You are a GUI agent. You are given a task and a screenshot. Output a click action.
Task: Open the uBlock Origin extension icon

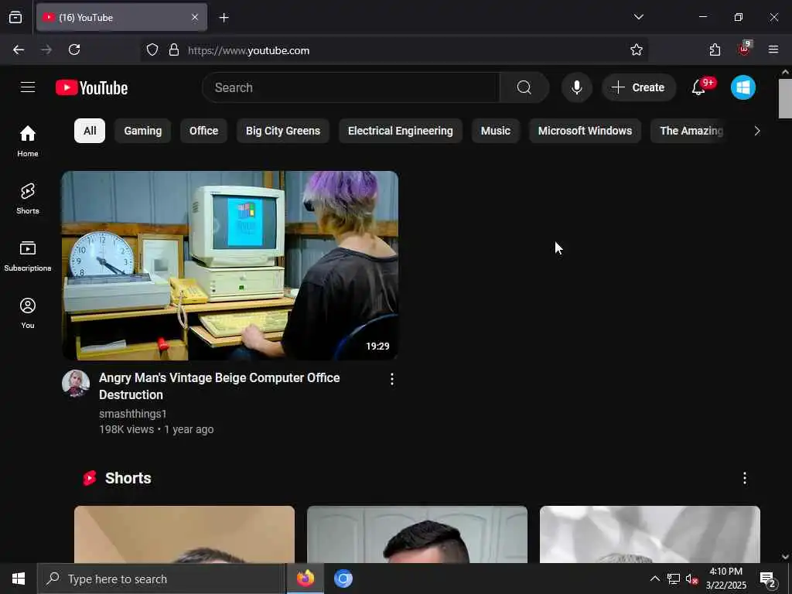coord(745,49)
